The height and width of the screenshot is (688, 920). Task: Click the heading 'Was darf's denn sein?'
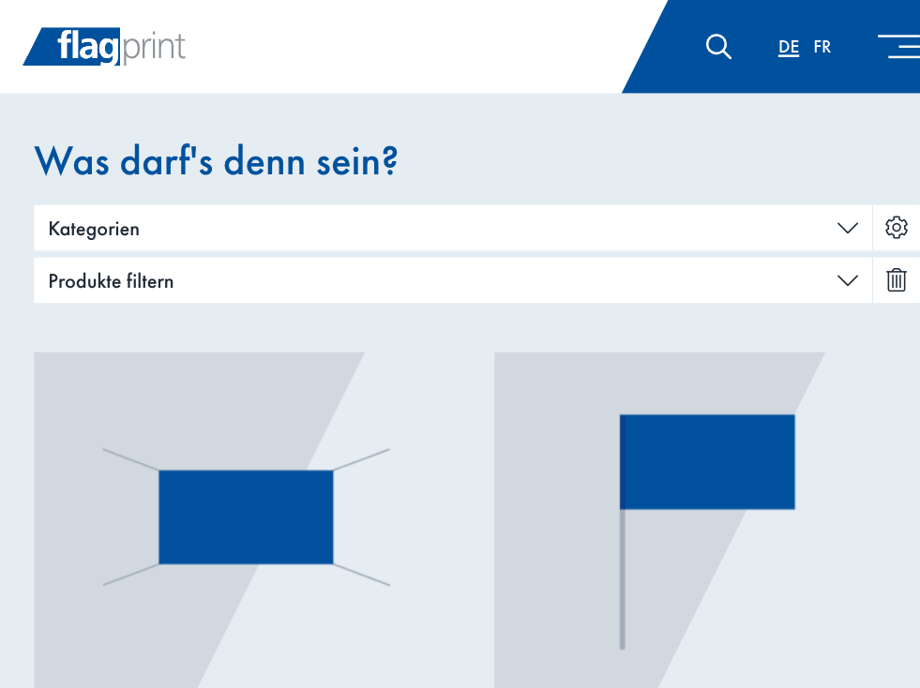(216, 161)
